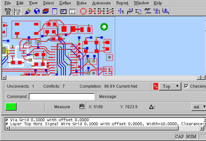Select the edit route tool icon
The width and height of the screenshot is (206, 141).
pyautogui.click(x=130, y=11)
